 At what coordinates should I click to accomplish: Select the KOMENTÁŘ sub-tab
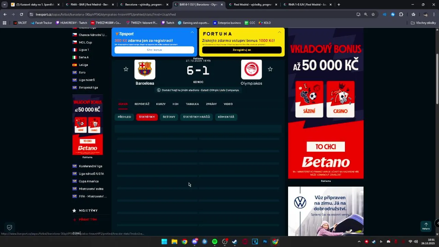(226, 117)
